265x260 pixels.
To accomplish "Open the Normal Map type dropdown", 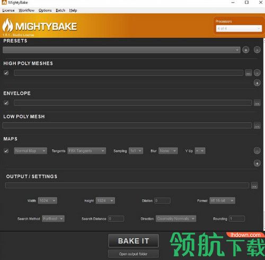I will click(x=31, y=151).
